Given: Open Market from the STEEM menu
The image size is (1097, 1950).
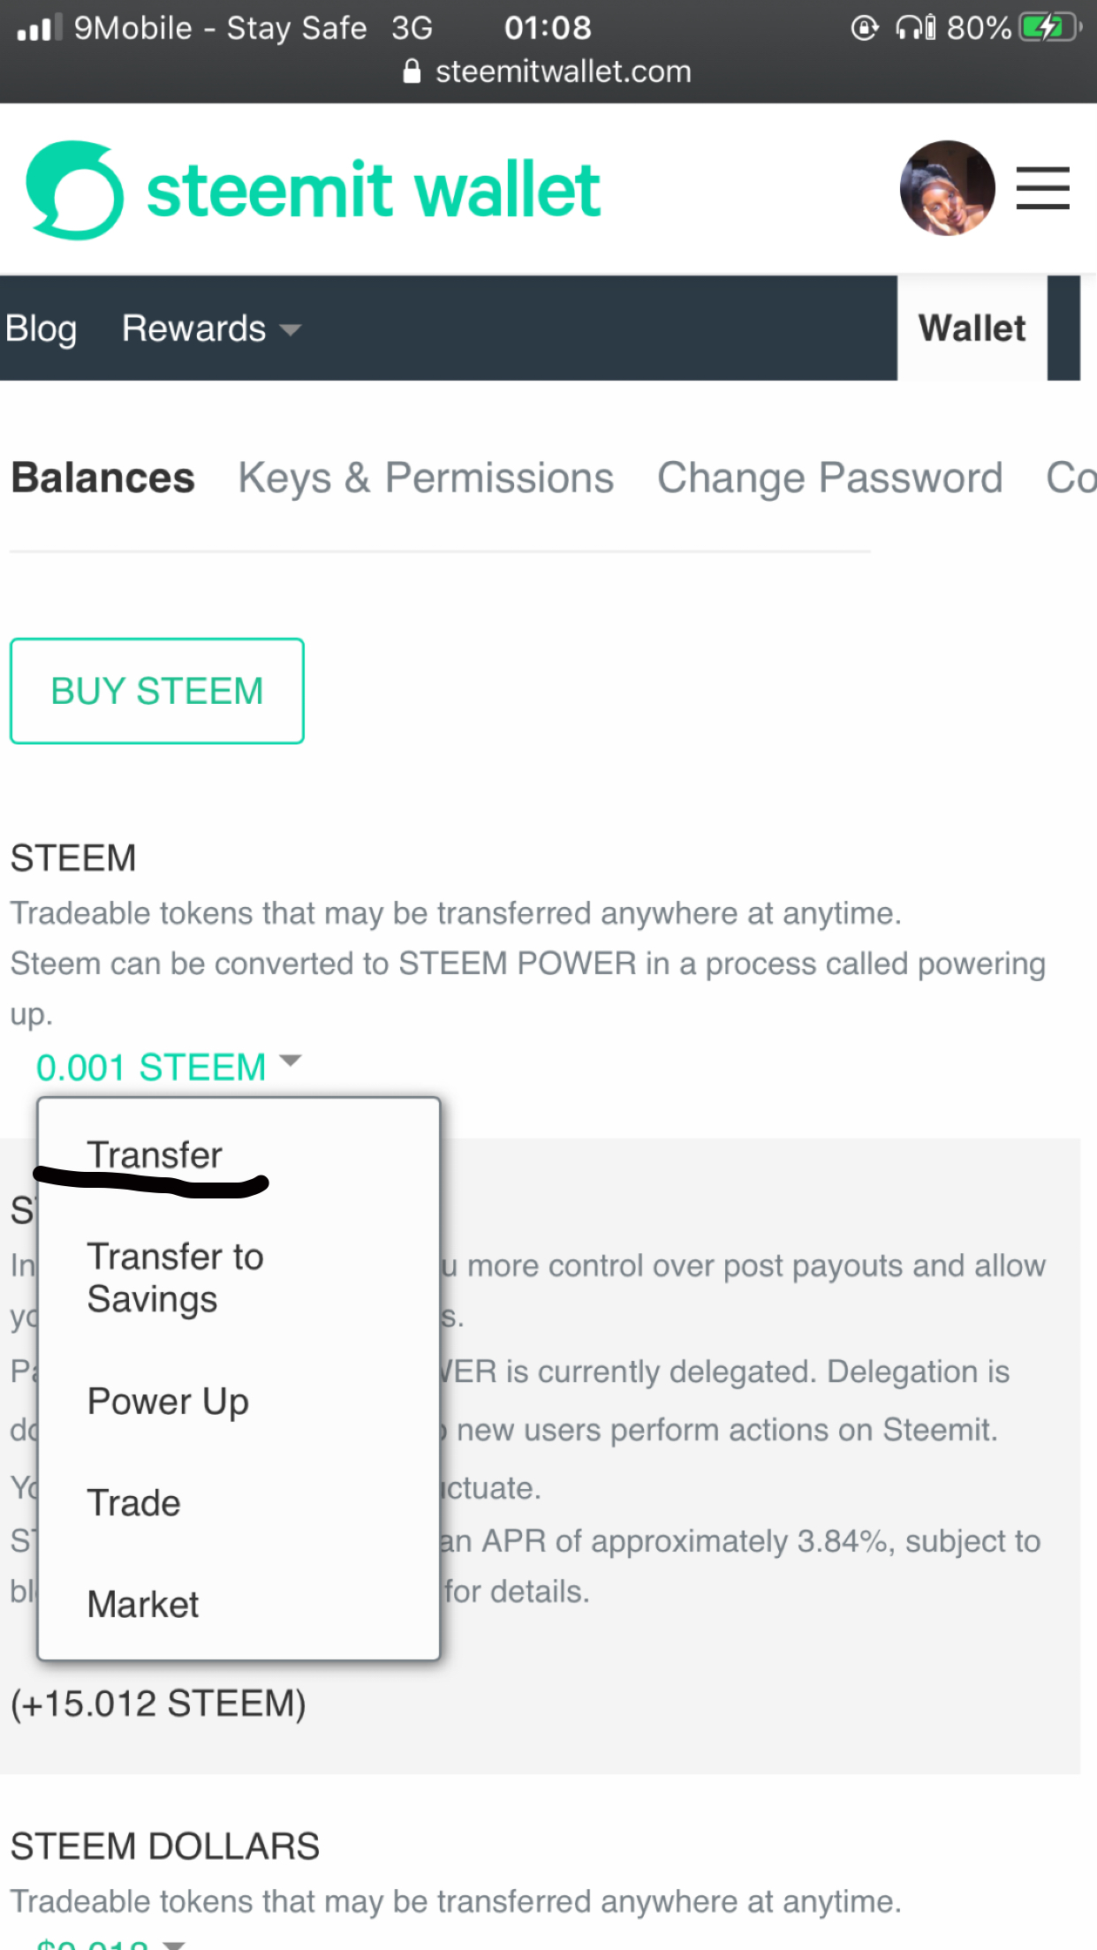Looking at the screenshot, I should pos(143,1605).
